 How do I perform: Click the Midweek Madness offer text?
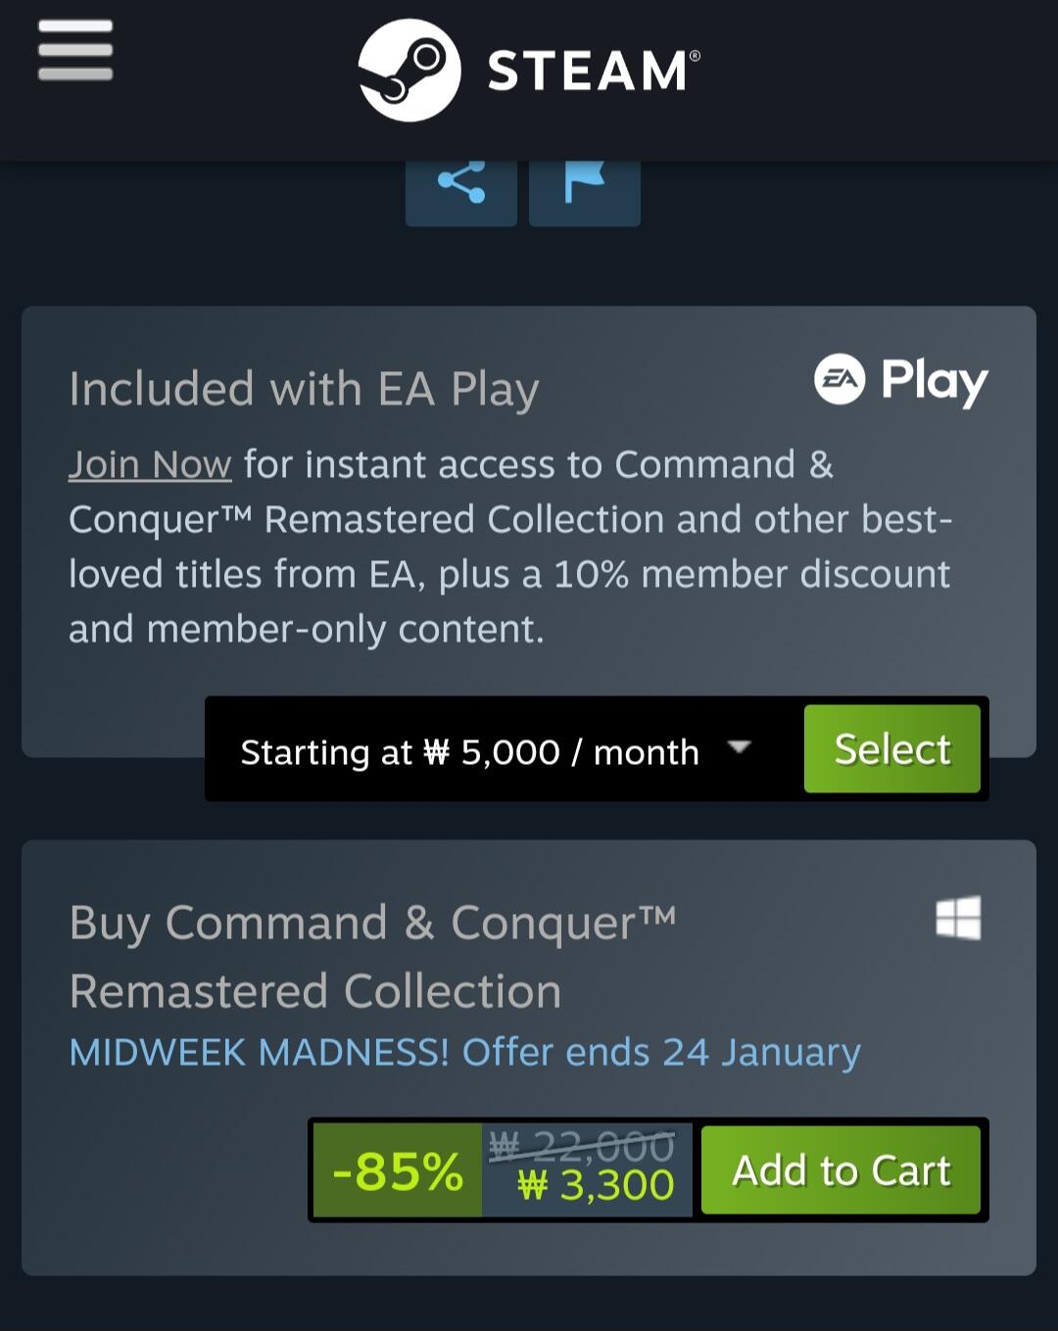(465, 1052)
